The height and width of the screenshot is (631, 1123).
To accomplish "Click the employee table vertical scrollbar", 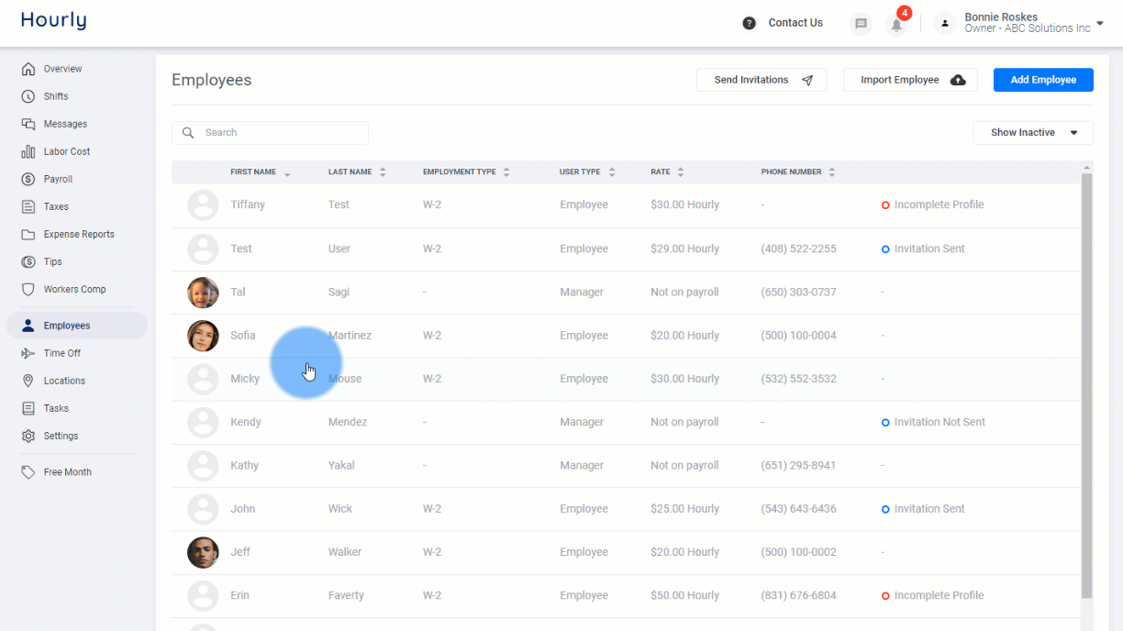I will [1087, 385].
